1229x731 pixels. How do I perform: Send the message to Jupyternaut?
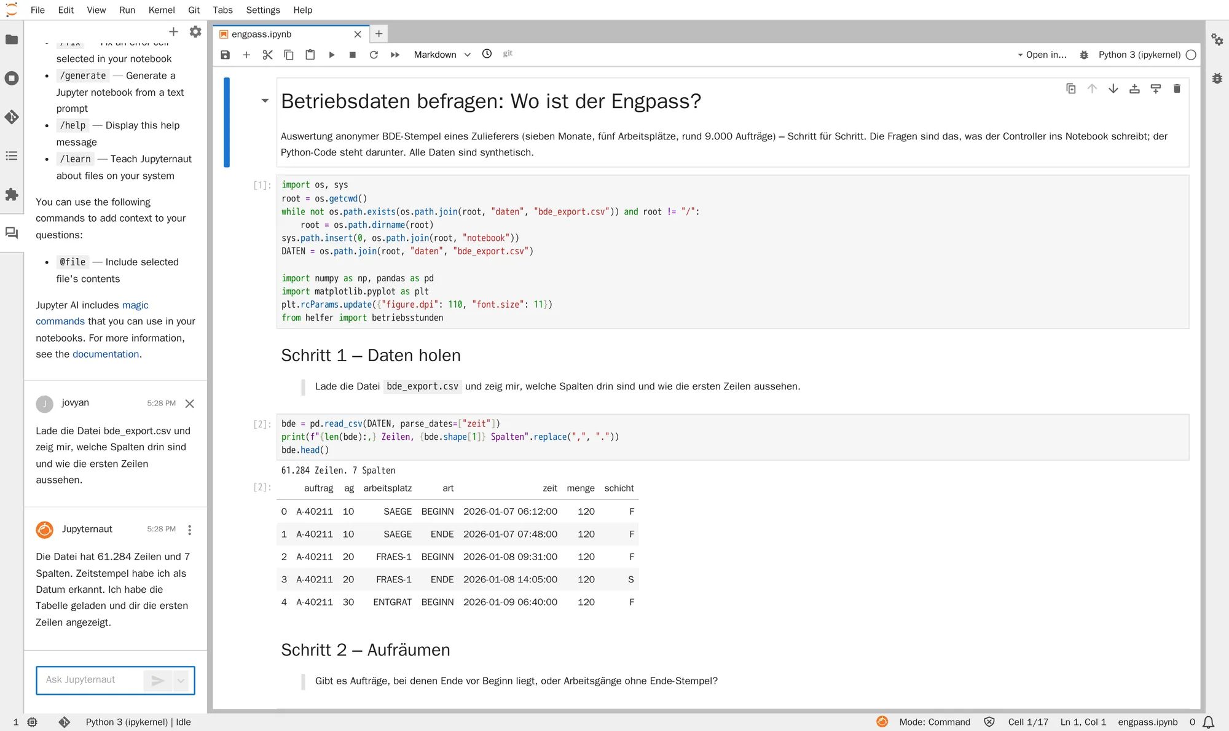[x=158, y=681]
